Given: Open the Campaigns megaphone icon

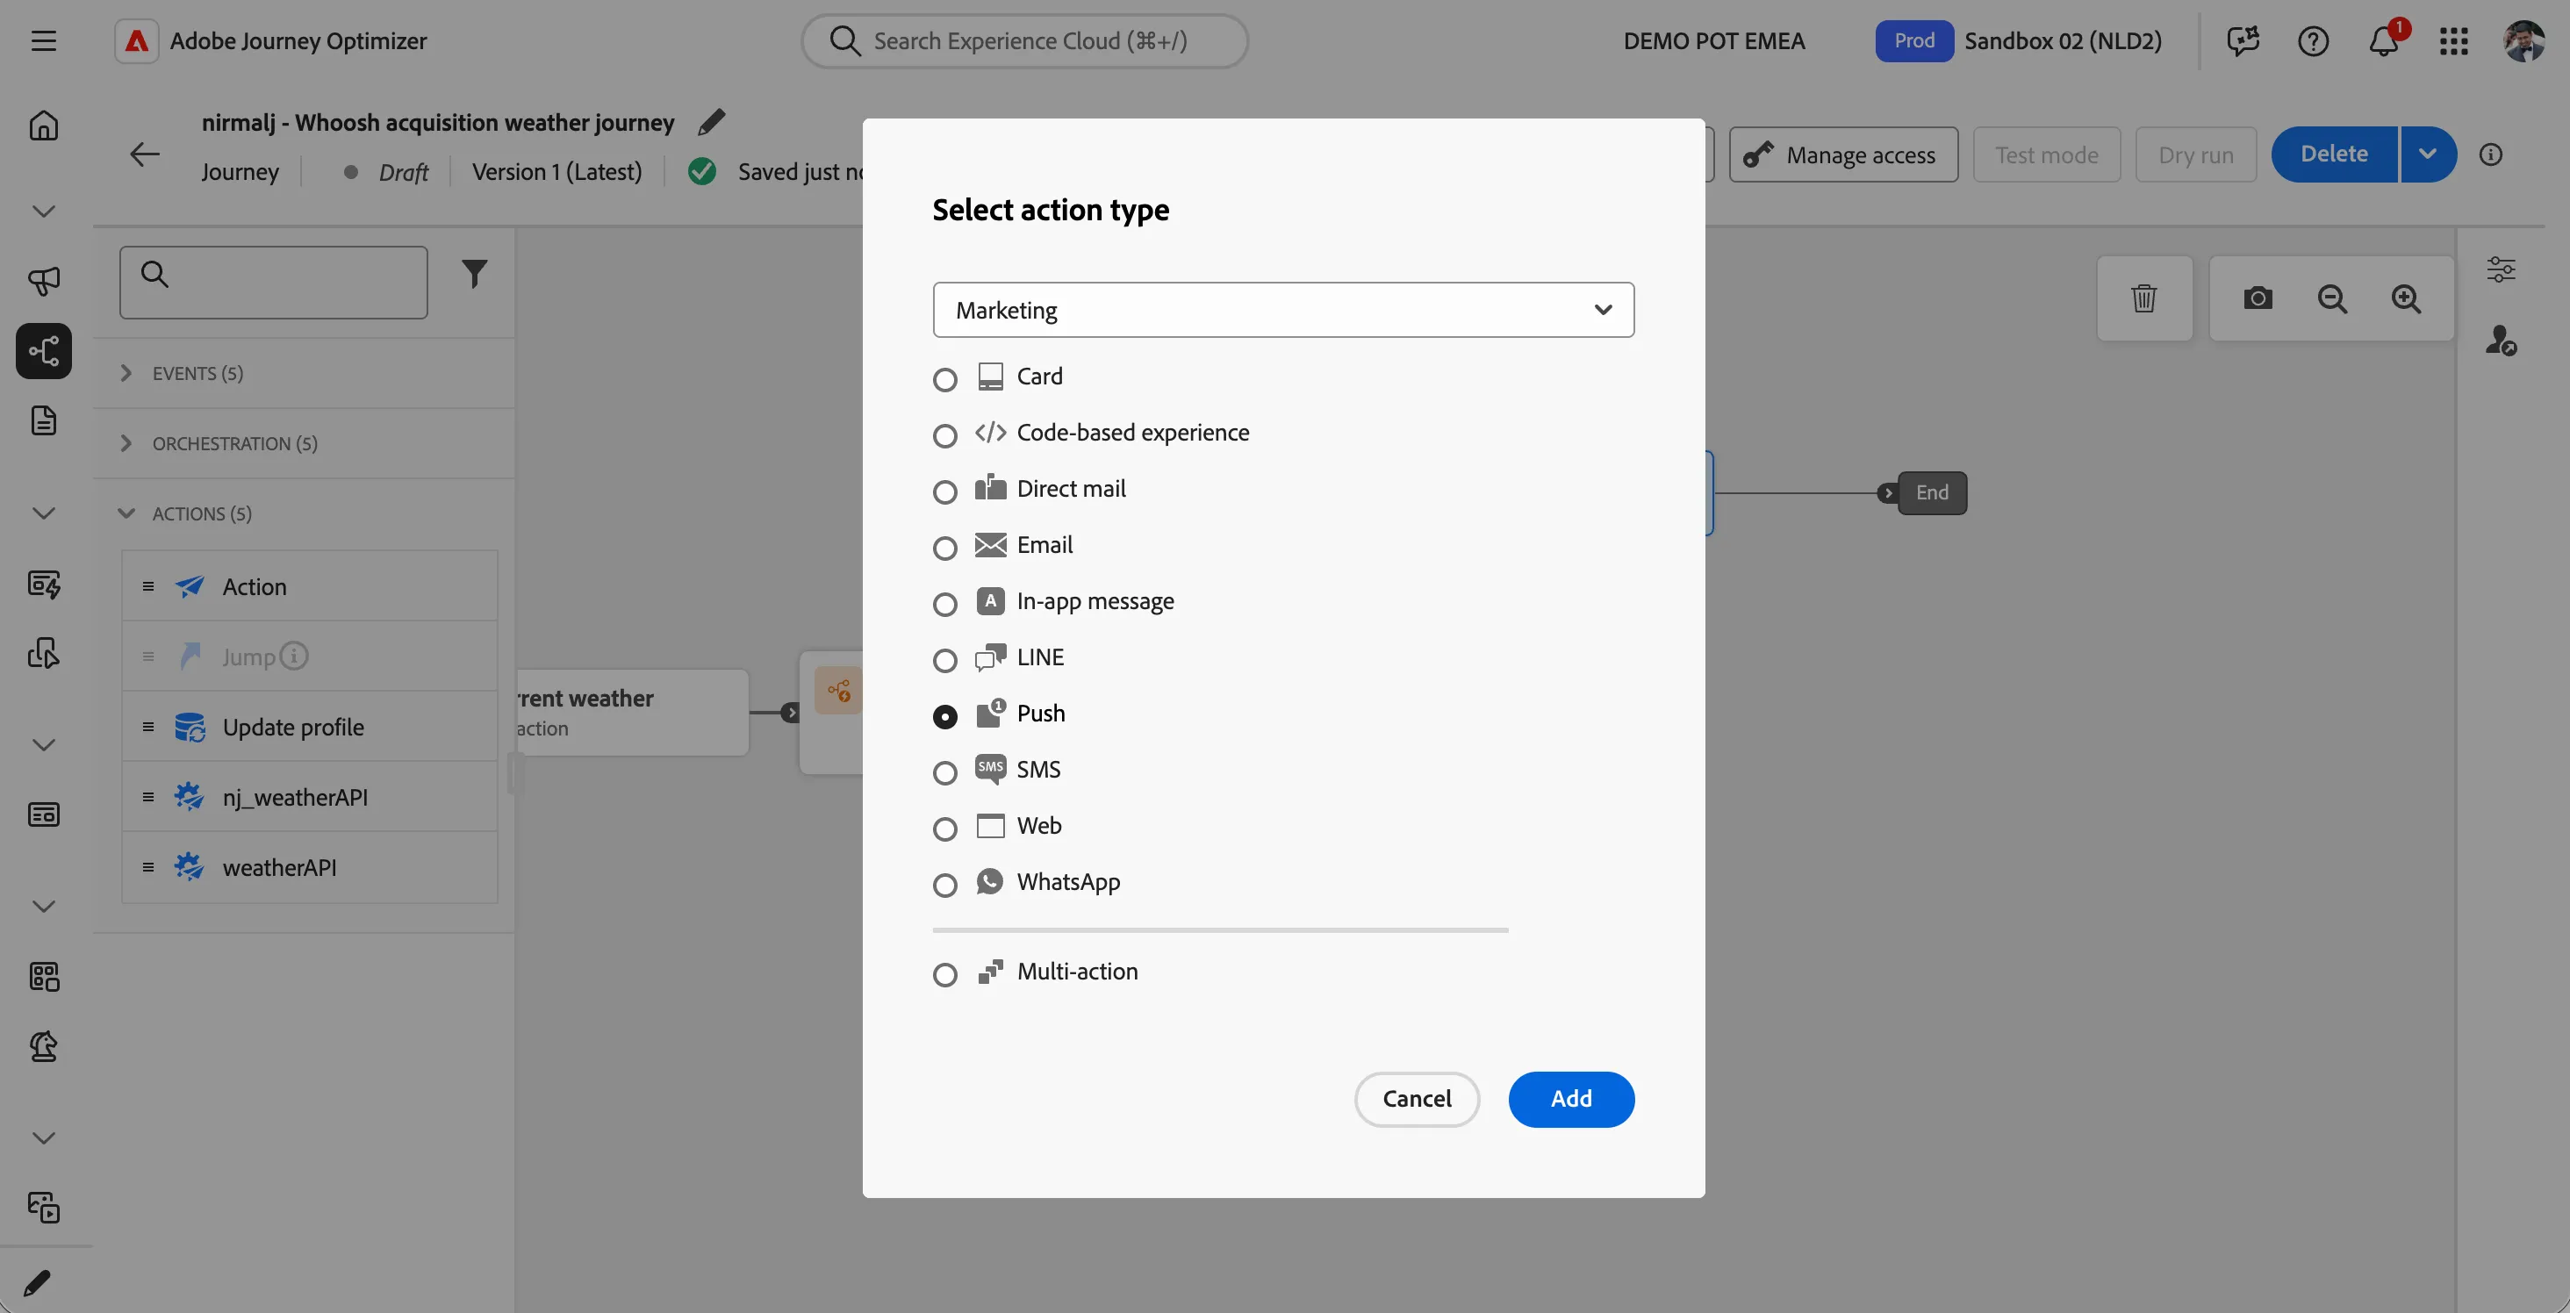Looking at the screenshot, I should click(x=43, y=280).
